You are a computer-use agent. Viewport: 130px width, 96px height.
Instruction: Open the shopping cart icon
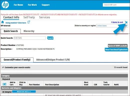tap(126, 22)
